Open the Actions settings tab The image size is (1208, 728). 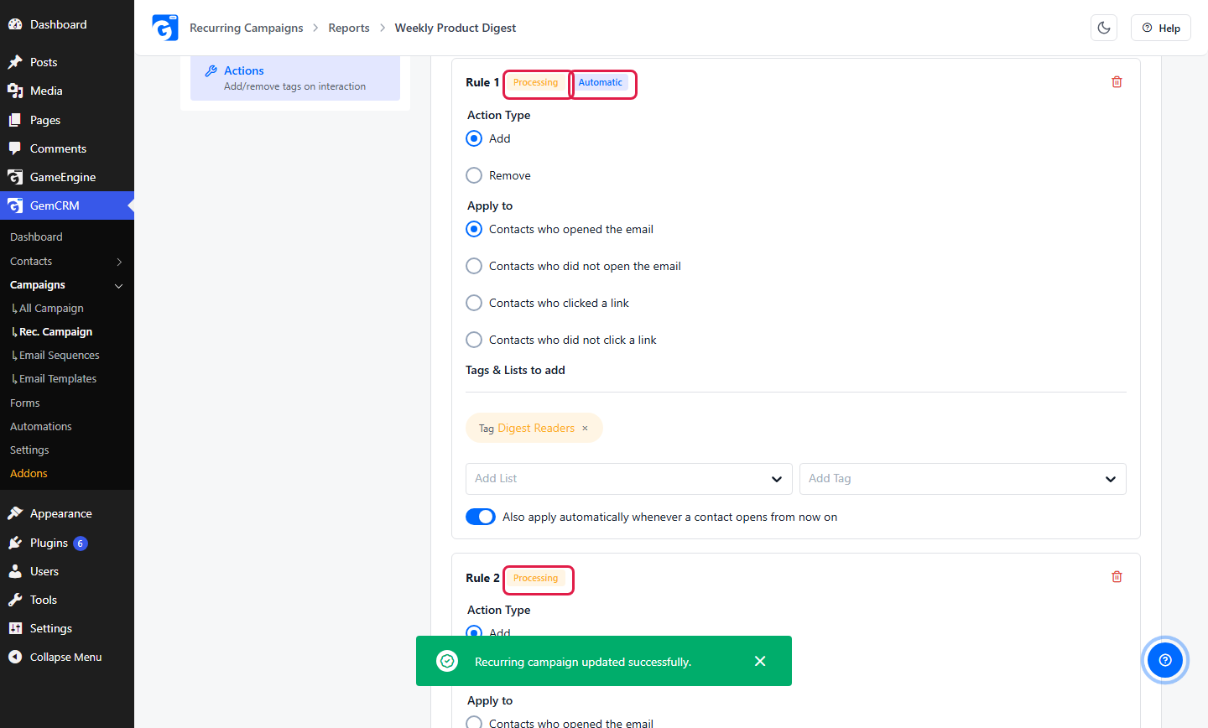point(295,78)
